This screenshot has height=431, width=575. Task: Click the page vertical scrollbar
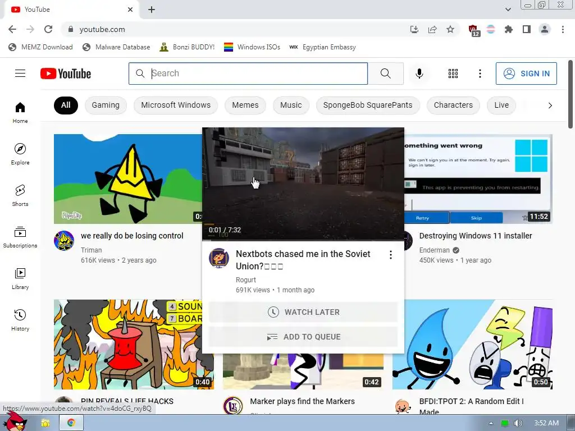[x=571, y=94]
